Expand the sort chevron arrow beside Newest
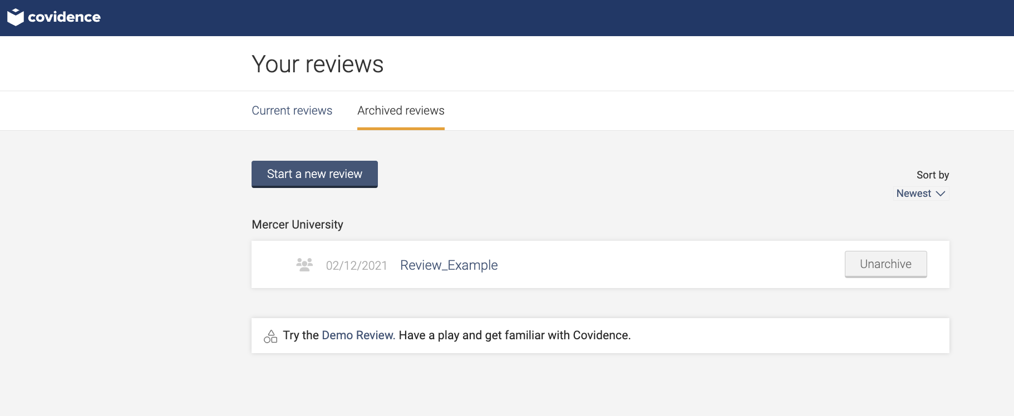 941,194
